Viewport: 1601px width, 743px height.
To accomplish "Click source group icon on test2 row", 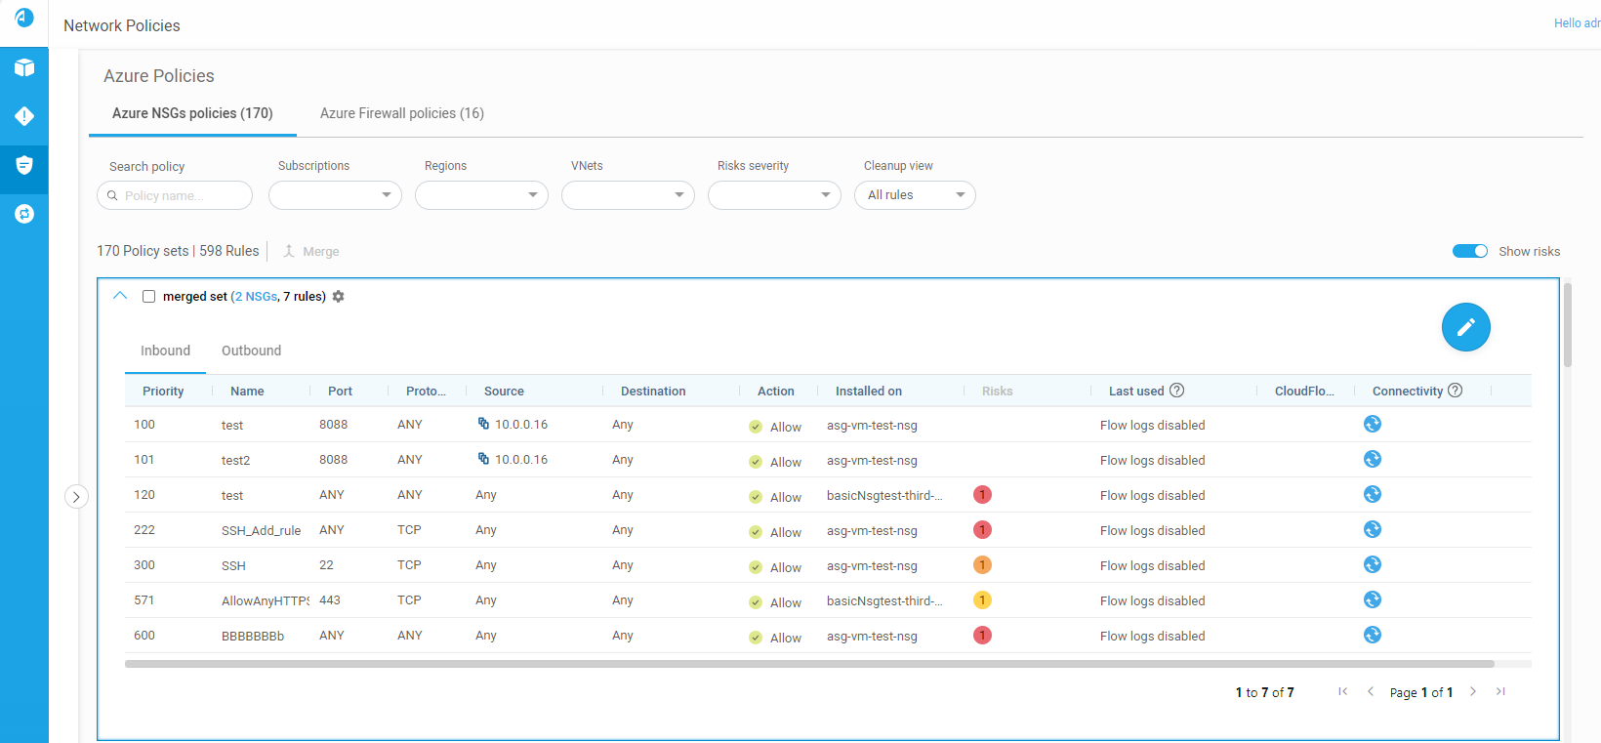I will (x=483, y=459).
